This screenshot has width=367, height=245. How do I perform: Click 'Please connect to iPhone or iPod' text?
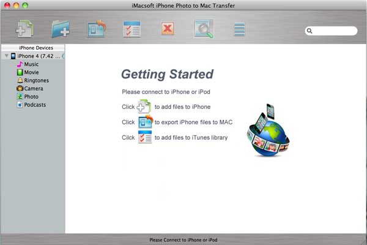(x=166, y=92)
